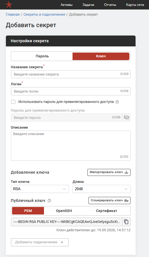Go to Секреты и подключения breadcrumb
This screenshot has width=149, height=257.
point(44,15)
